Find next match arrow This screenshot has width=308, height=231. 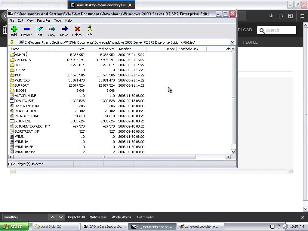tap(61, 217)
